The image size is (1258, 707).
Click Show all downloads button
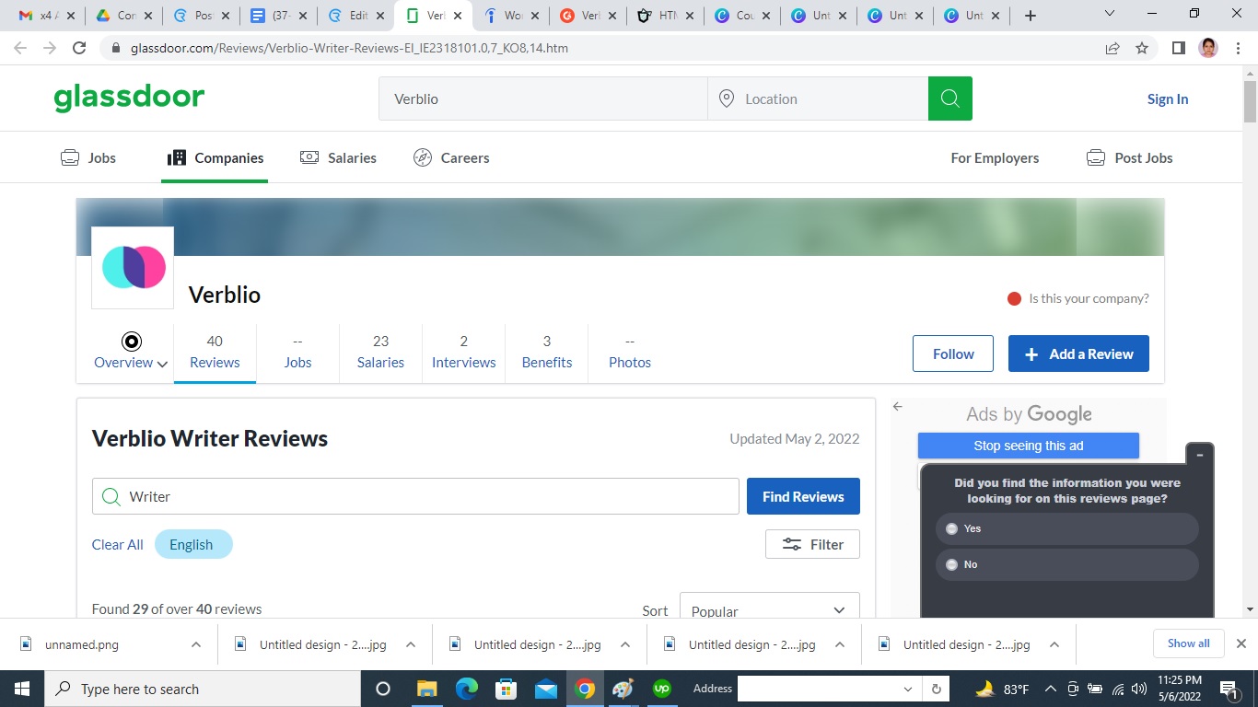click(1188, 643)
